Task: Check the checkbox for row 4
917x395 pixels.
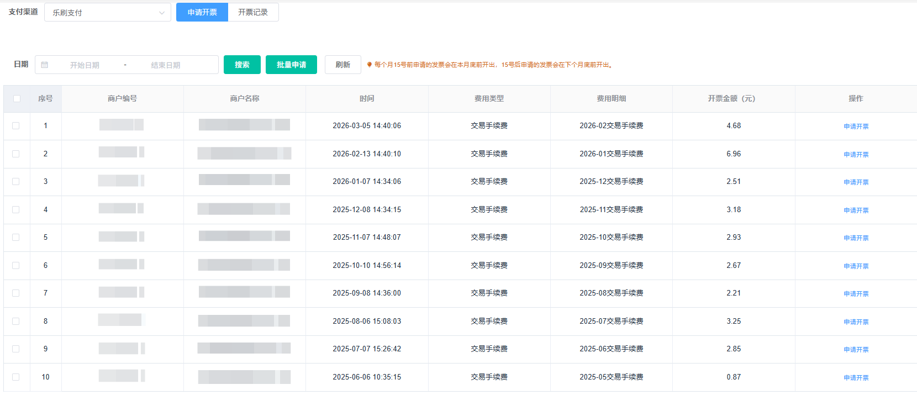Action: coord(16,209)
